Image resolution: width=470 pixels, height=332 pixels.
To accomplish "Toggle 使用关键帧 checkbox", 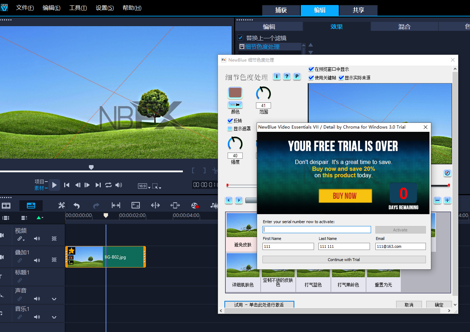I will (311, 78).
